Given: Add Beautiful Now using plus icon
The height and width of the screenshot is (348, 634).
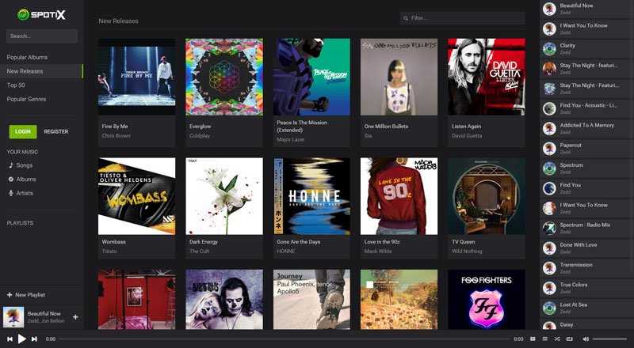Looking at the screenshot, I should pyautogui.click(x=75, y=317).
